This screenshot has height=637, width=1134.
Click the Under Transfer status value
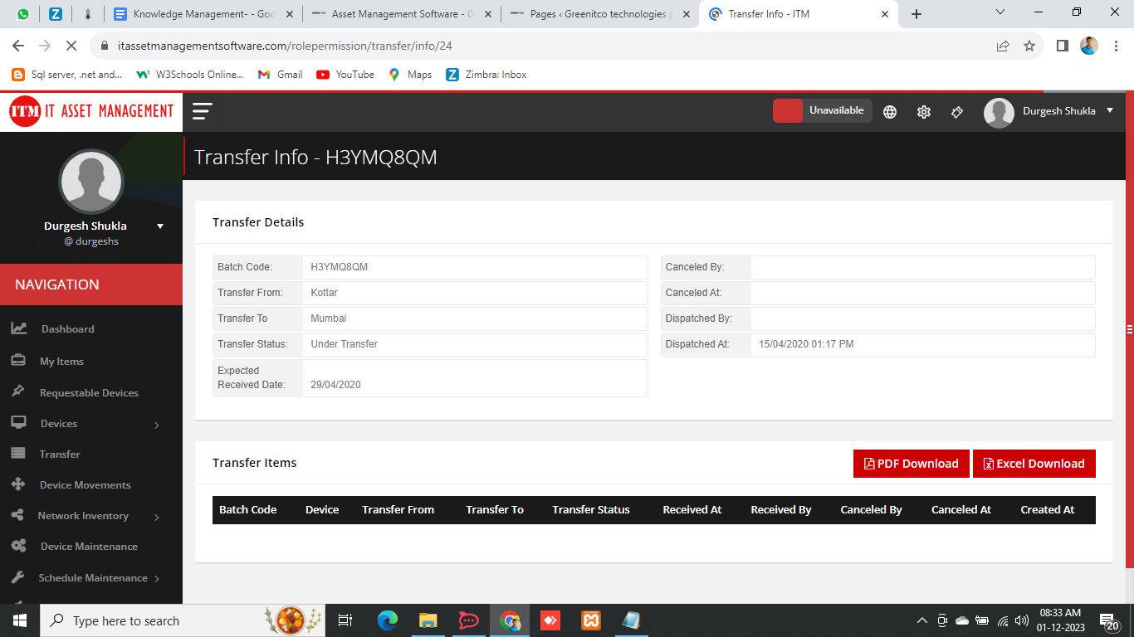point(345,344)
